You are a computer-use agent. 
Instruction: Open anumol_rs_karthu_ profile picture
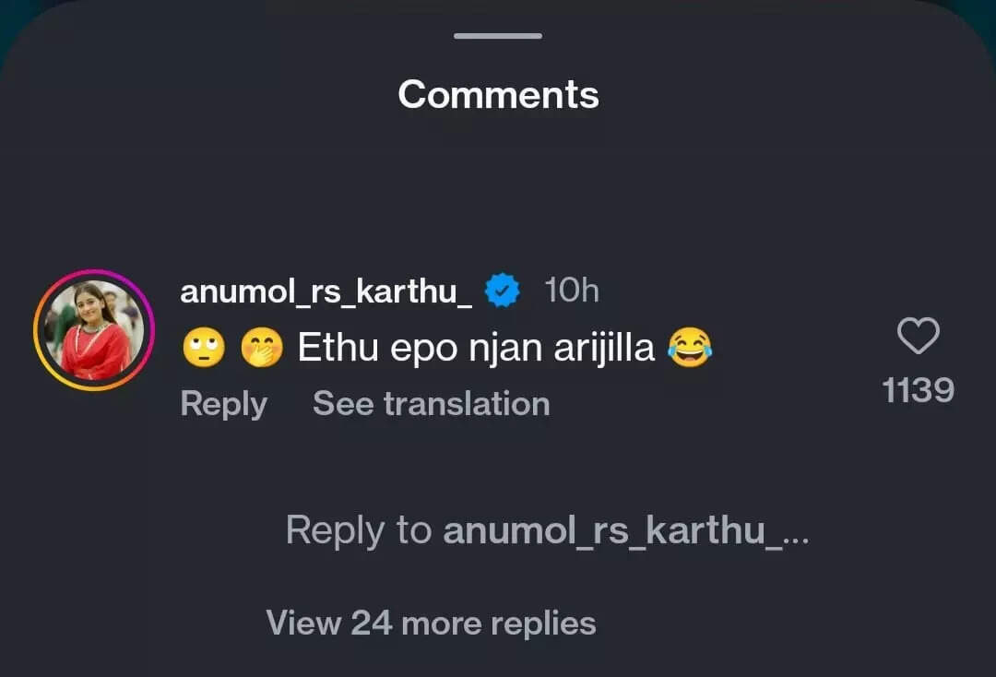tap(94, 330)
